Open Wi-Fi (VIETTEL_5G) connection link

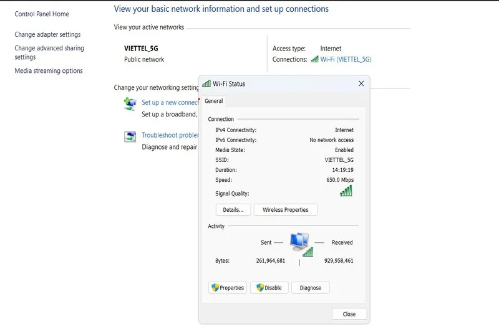[x=346, y=59]
